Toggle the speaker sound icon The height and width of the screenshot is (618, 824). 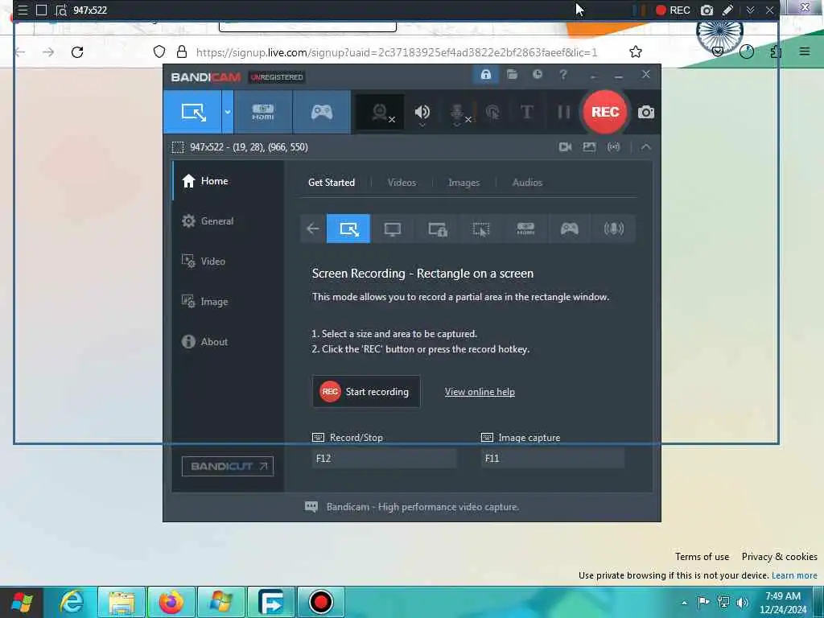tap(422, 112)
